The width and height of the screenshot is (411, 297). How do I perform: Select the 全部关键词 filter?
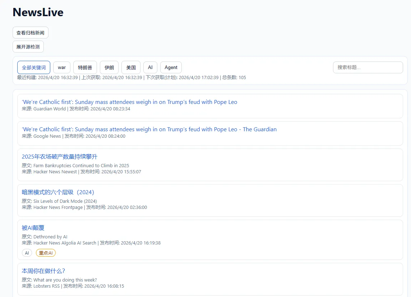(34, 67)
